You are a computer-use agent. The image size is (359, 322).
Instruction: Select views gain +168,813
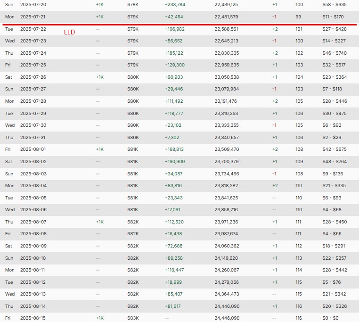coord(174,149)
